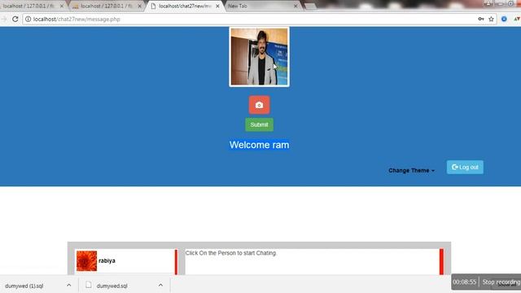The height and width of the screenshot is (293, 521).
Task: Click the blue extension icon in toolbar
Action: click(x=504, y=20)
